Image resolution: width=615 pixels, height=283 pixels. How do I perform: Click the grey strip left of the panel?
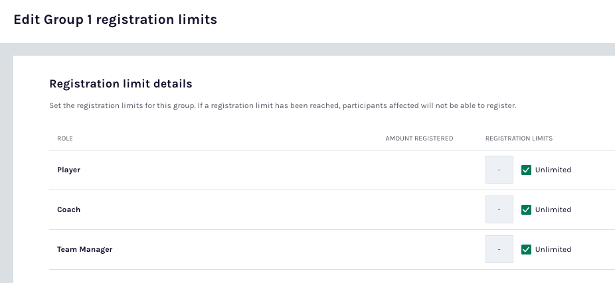coord(6,166)
